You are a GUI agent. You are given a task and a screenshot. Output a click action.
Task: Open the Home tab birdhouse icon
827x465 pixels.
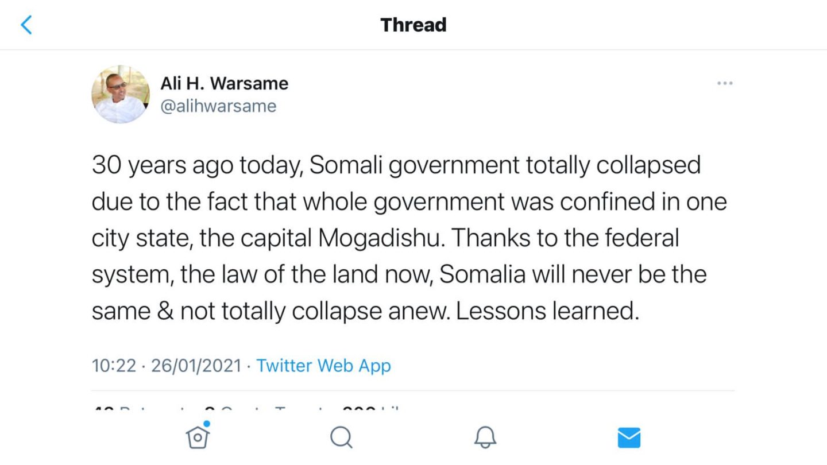(198, 437)
